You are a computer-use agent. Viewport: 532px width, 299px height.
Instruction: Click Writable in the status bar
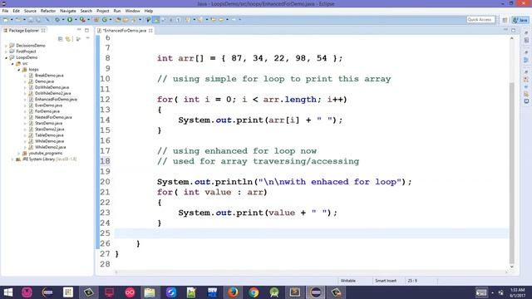pos(347,281)
